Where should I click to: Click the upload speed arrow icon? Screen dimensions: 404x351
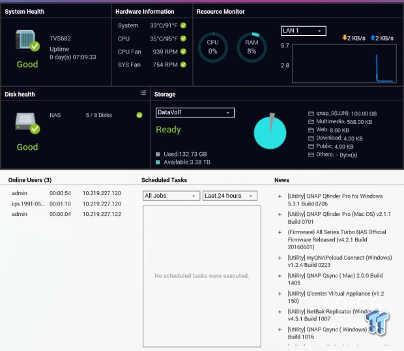click(x=373, y=38)
